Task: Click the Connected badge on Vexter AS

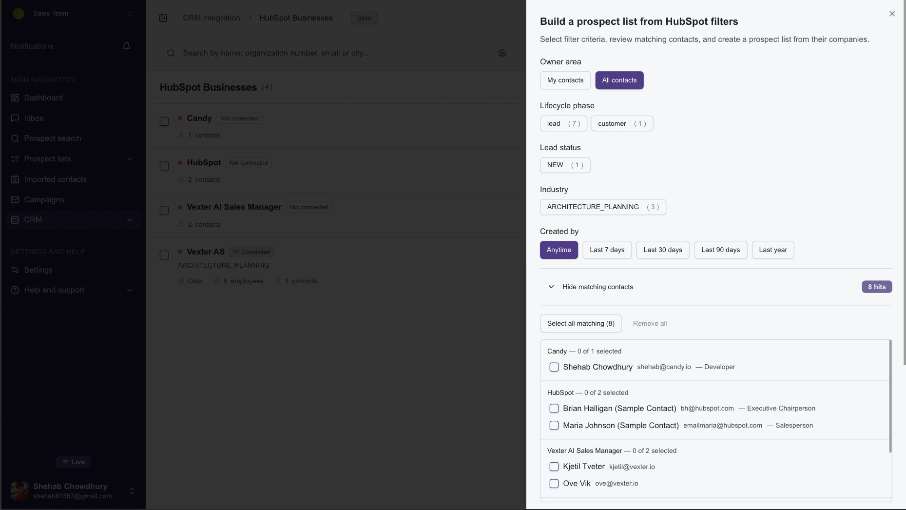Action: [251, 252]
